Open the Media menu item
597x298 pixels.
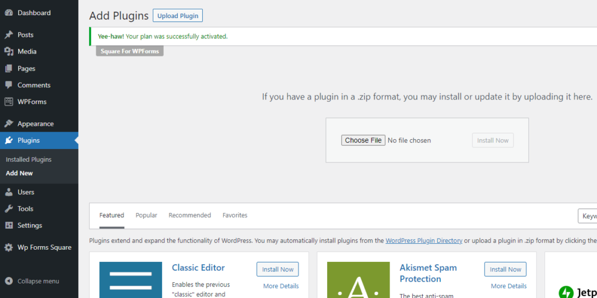click(x=39, y=51)
